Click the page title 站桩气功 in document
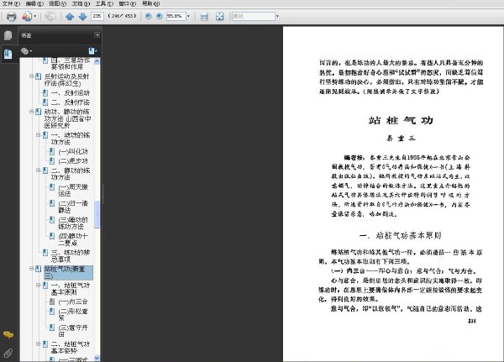The height and width of the screenshot is (362, 504). coord(401,121)
